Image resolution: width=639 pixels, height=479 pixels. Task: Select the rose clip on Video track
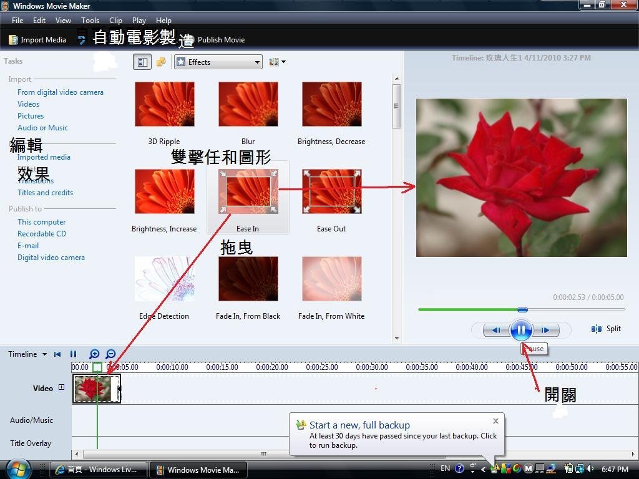(97, 389)
